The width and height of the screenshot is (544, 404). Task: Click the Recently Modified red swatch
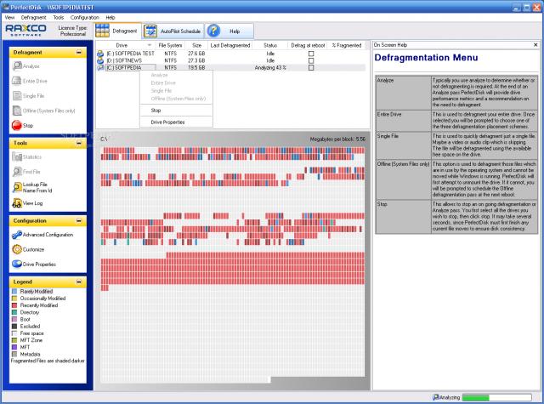[14, 305]
